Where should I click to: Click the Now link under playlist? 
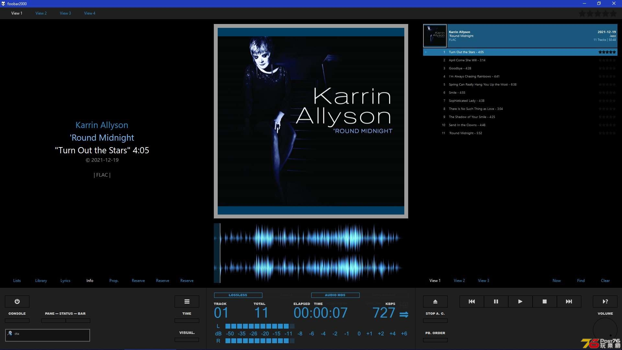(557, 281)
